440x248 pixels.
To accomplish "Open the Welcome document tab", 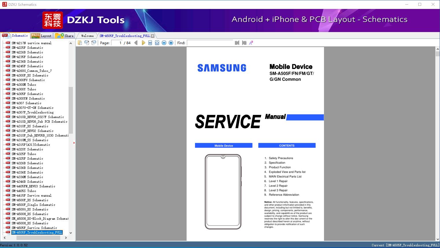I will [x=87, y=36].
